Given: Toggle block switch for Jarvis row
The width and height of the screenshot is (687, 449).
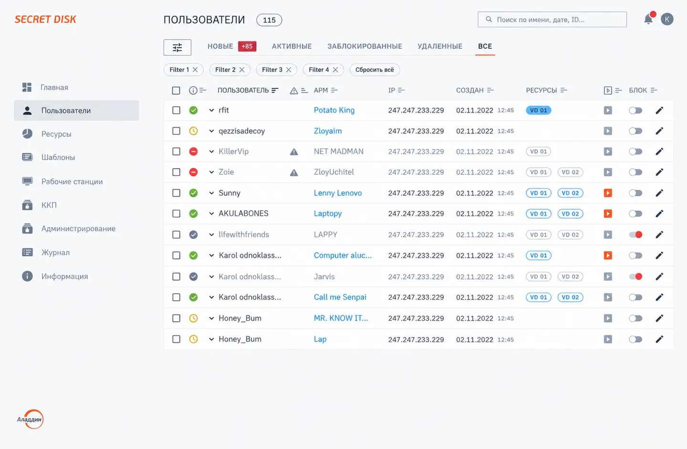Looking at the screenshot, I should (x=635, y=276).
